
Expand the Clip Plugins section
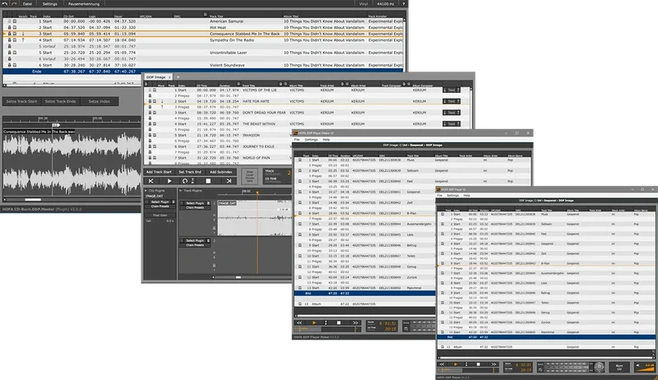146,191
